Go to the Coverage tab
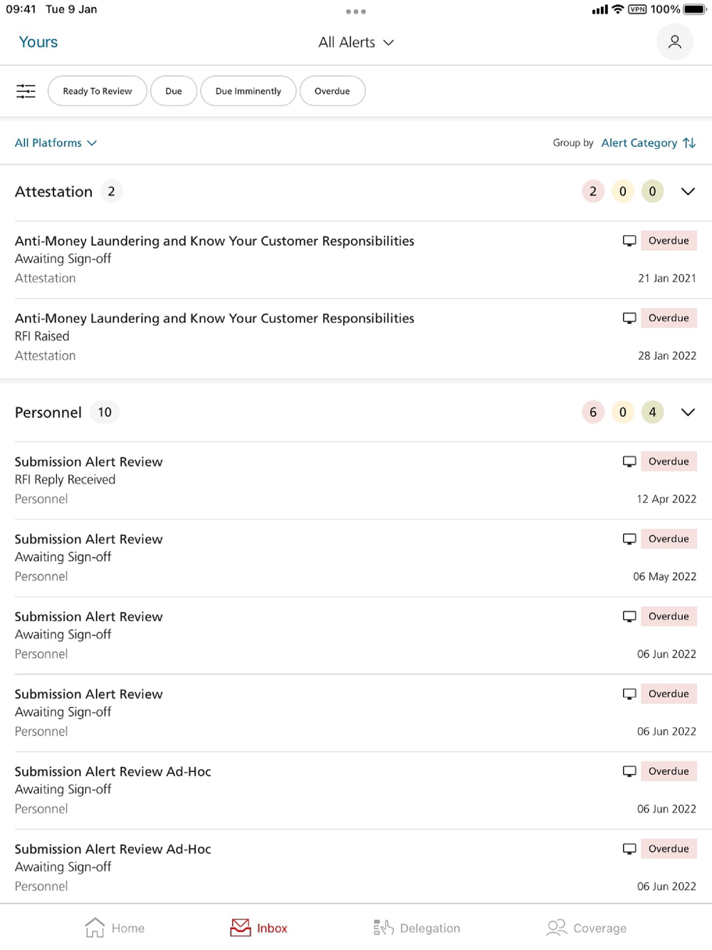 click(587, 928)
